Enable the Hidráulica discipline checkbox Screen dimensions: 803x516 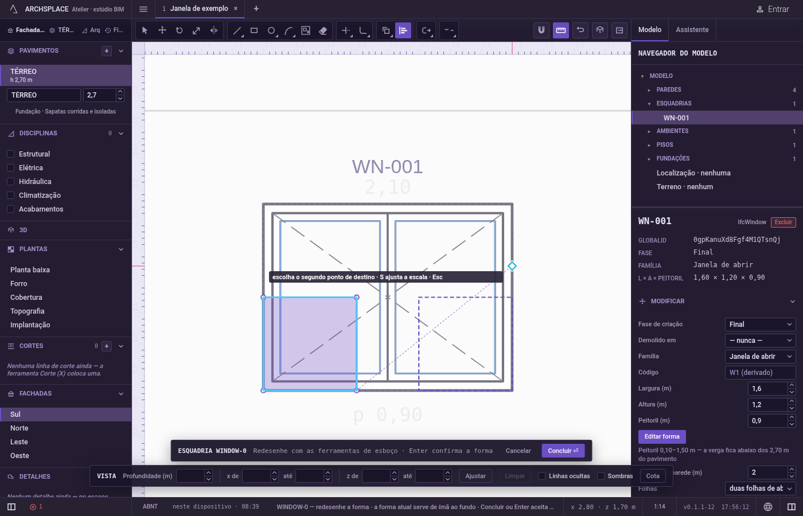coord(10,182)
